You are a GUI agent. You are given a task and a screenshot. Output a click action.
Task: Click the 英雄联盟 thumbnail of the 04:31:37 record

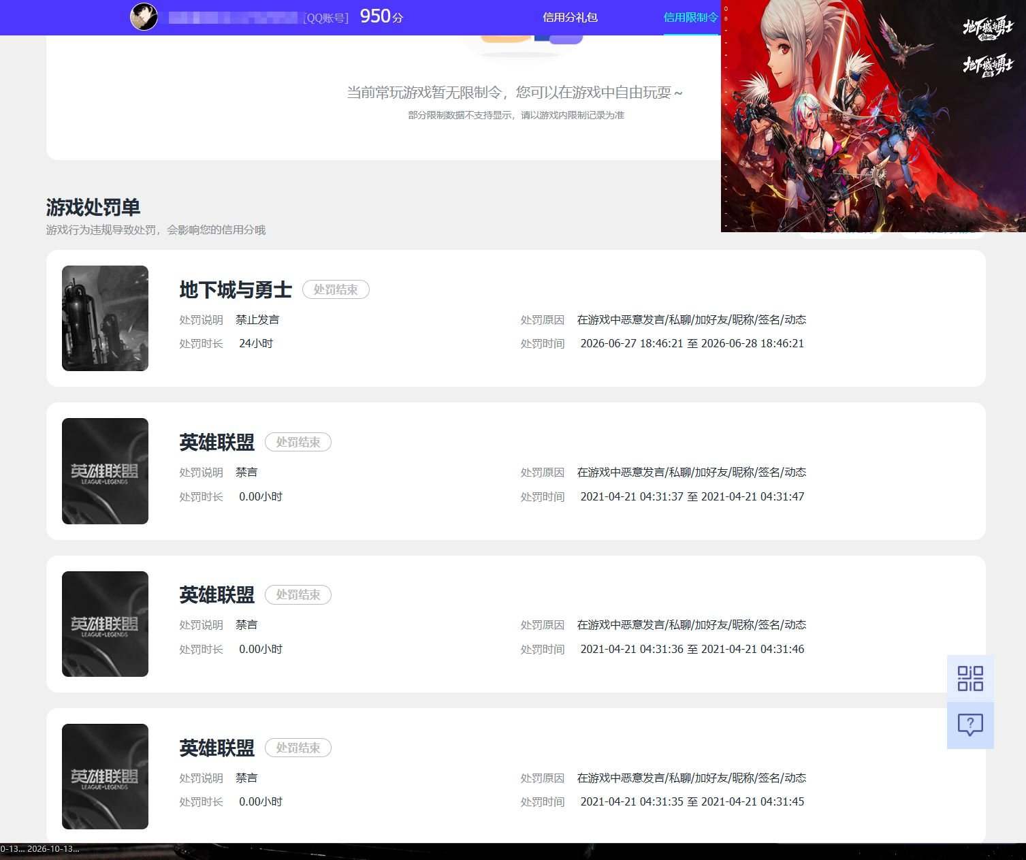pyautogui.click(x=105, y=471)
